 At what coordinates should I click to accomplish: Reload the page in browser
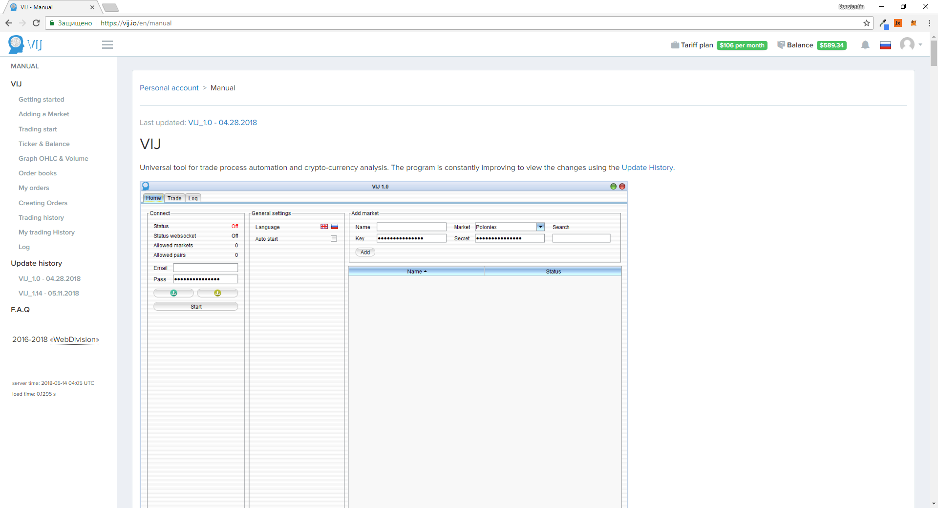[x=36, y=23]
